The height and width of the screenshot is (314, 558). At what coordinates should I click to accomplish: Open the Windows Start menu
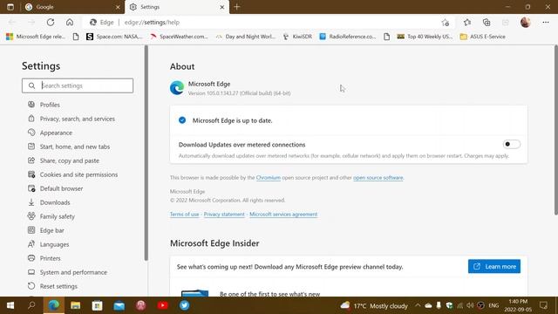10,305
